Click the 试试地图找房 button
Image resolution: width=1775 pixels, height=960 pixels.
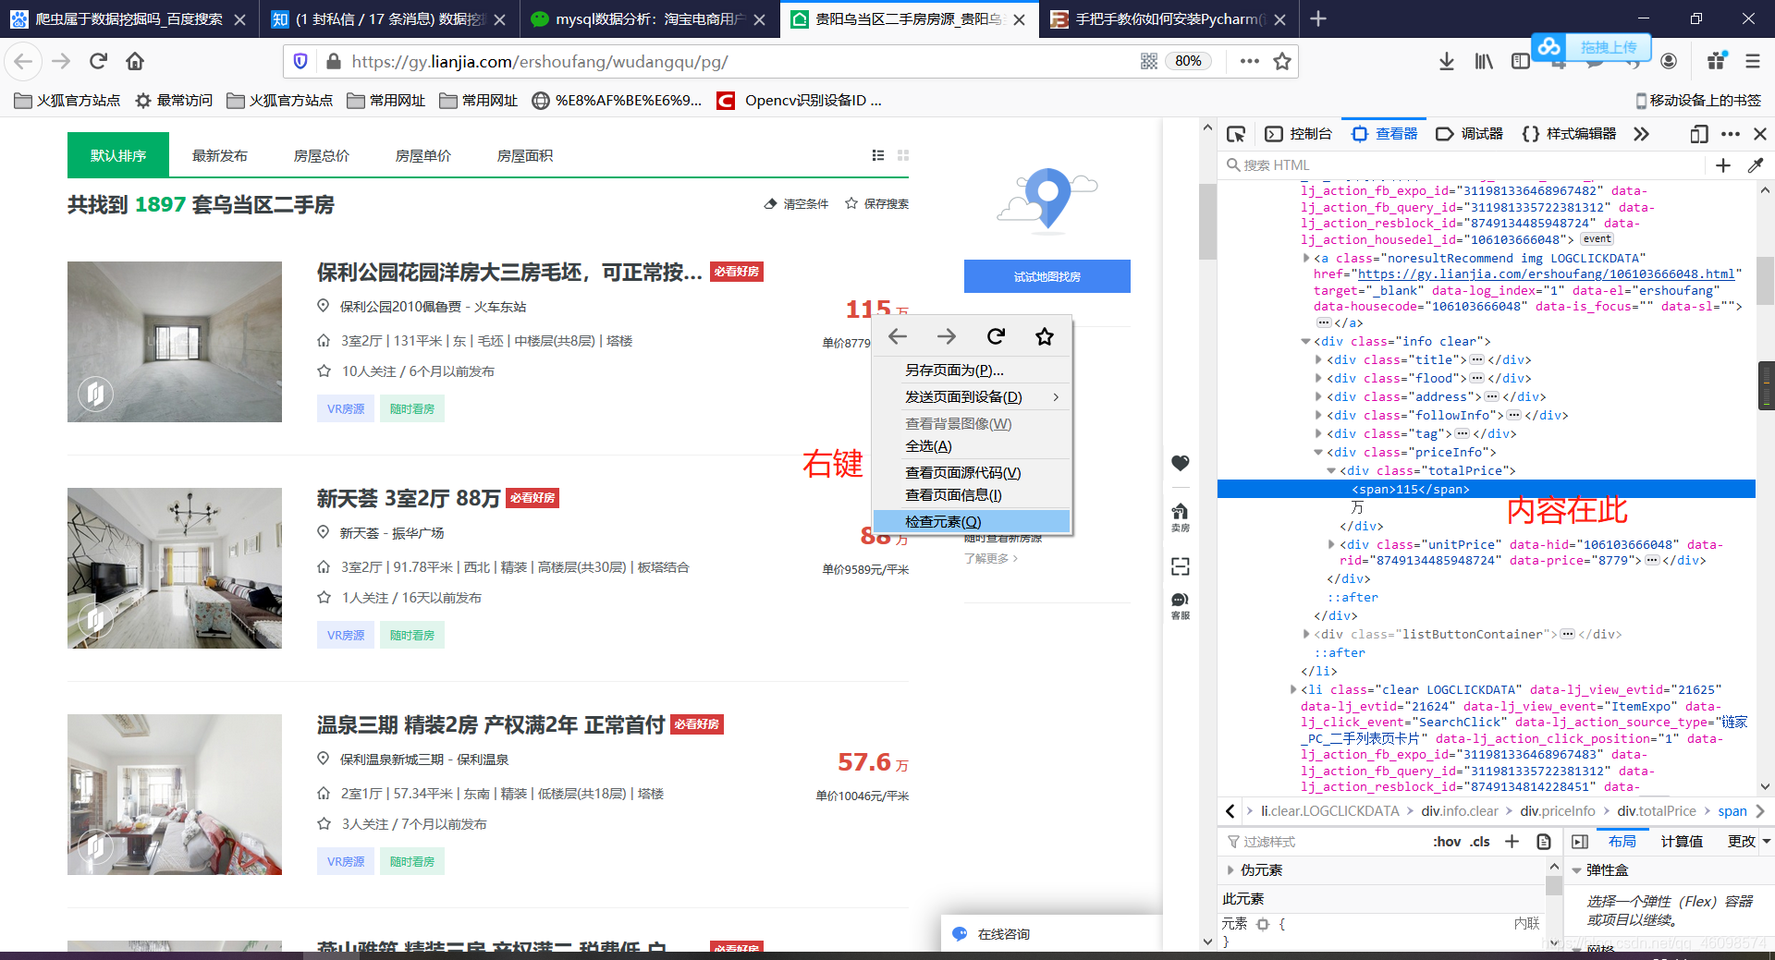(1047, 275)
